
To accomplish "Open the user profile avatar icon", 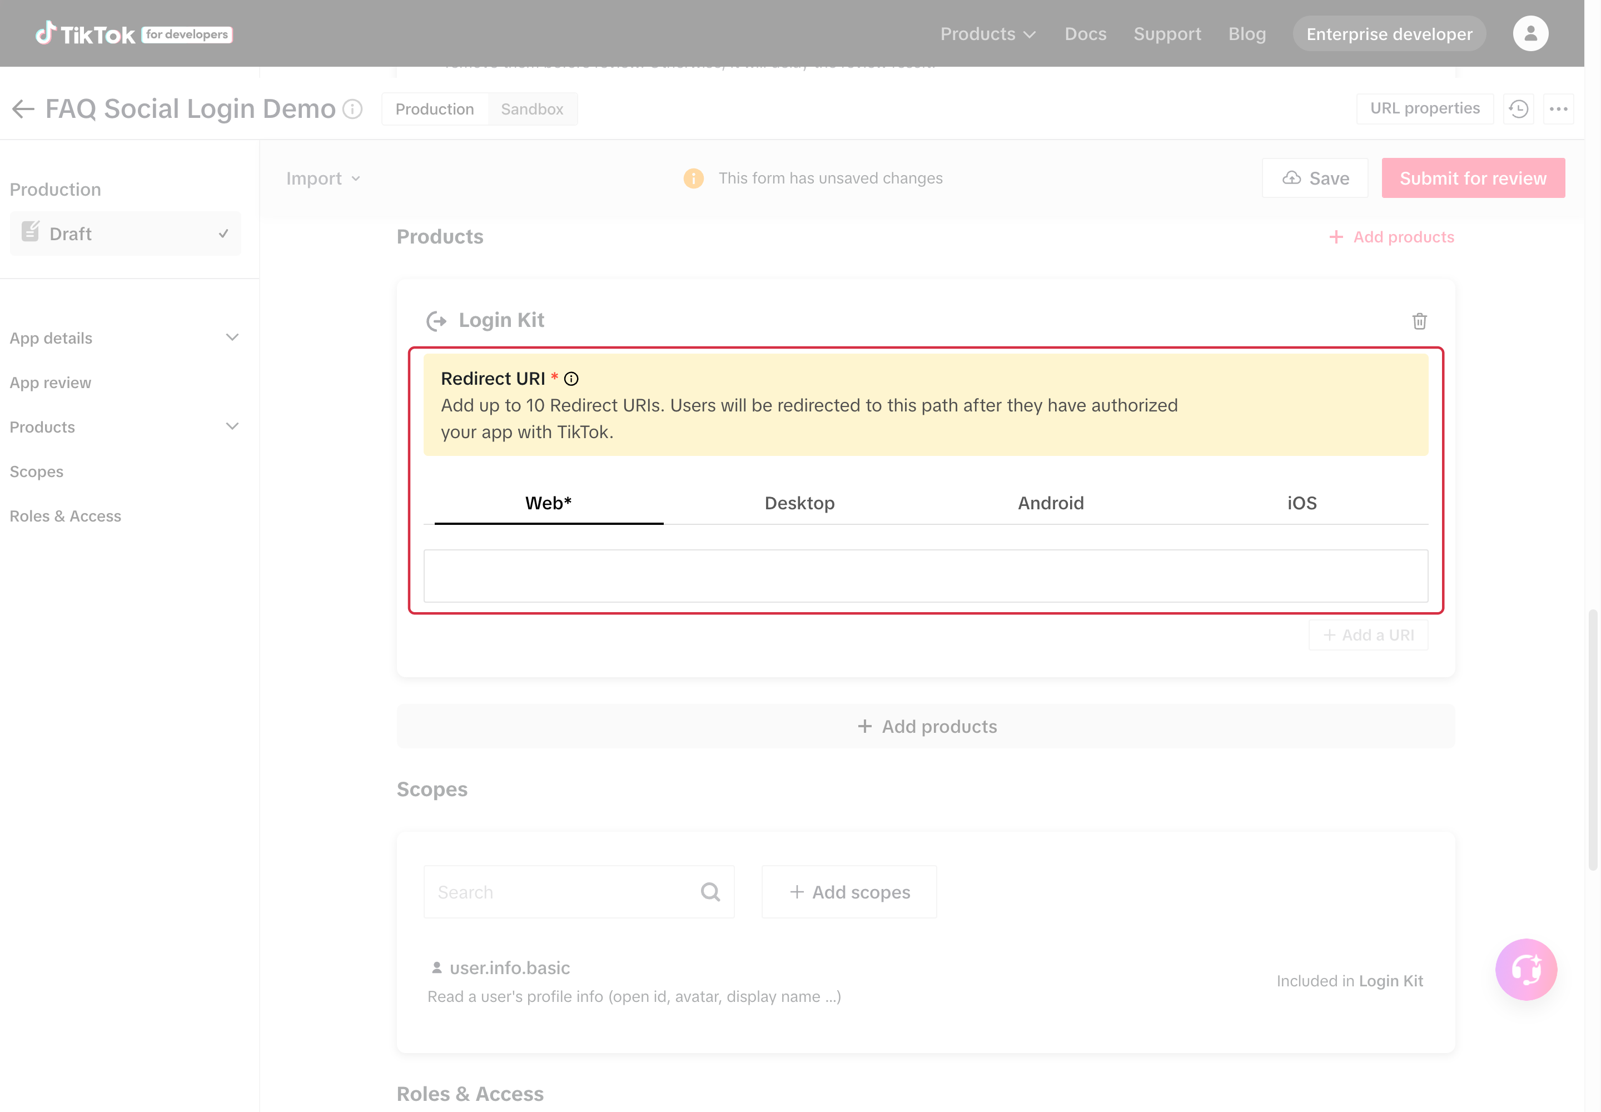I will coord(1530,33).
